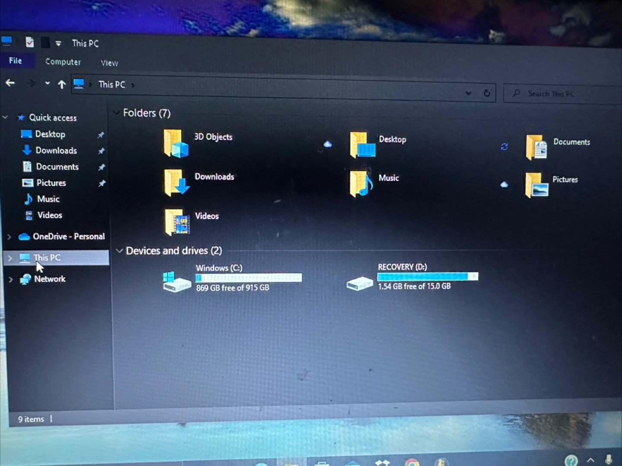Click the microphone icon in system tray
This screenshot has height=466, width=622.
pyautogui.click(x=609, y=460)
